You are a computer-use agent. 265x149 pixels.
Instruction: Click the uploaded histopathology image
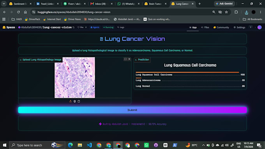pyautogui.click(x=75, y=78)
